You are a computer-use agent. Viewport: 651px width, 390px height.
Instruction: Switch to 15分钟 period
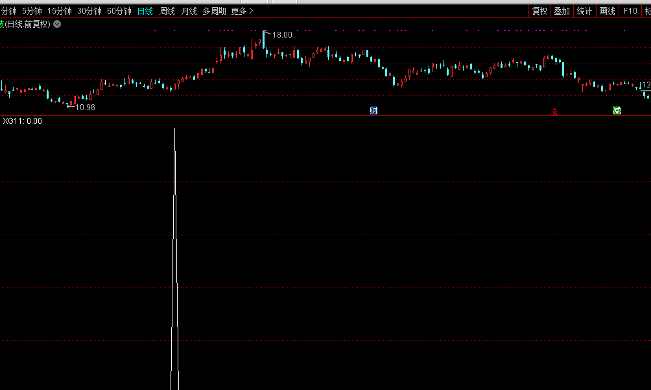point(59,11)
